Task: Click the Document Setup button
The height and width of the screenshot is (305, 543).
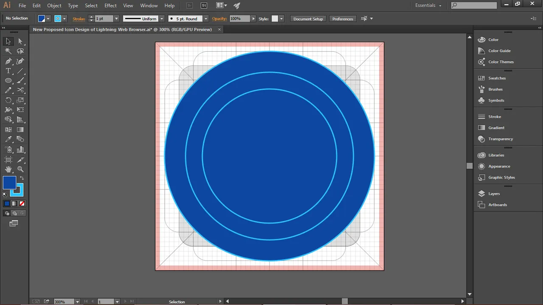Action: (x=308, y=19)
